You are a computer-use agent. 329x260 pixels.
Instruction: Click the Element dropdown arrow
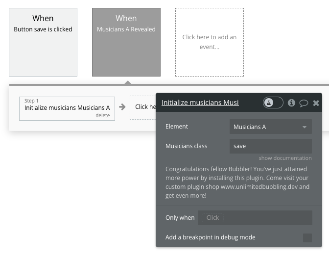(304, 127)
